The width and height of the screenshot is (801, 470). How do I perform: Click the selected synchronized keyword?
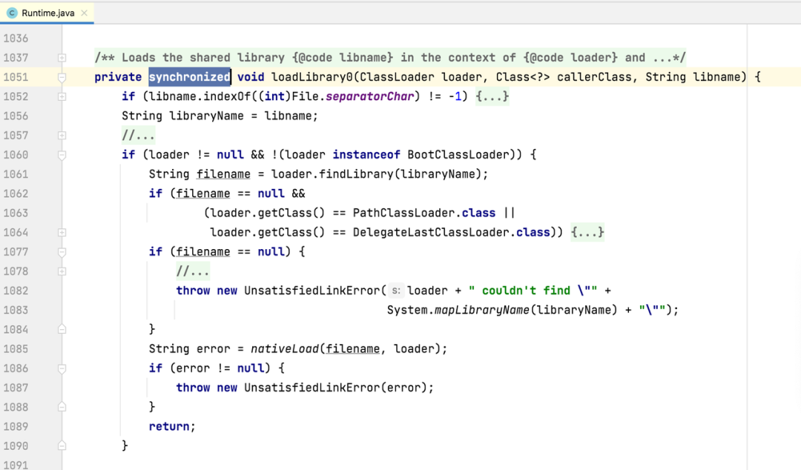(x=190, y=77)
